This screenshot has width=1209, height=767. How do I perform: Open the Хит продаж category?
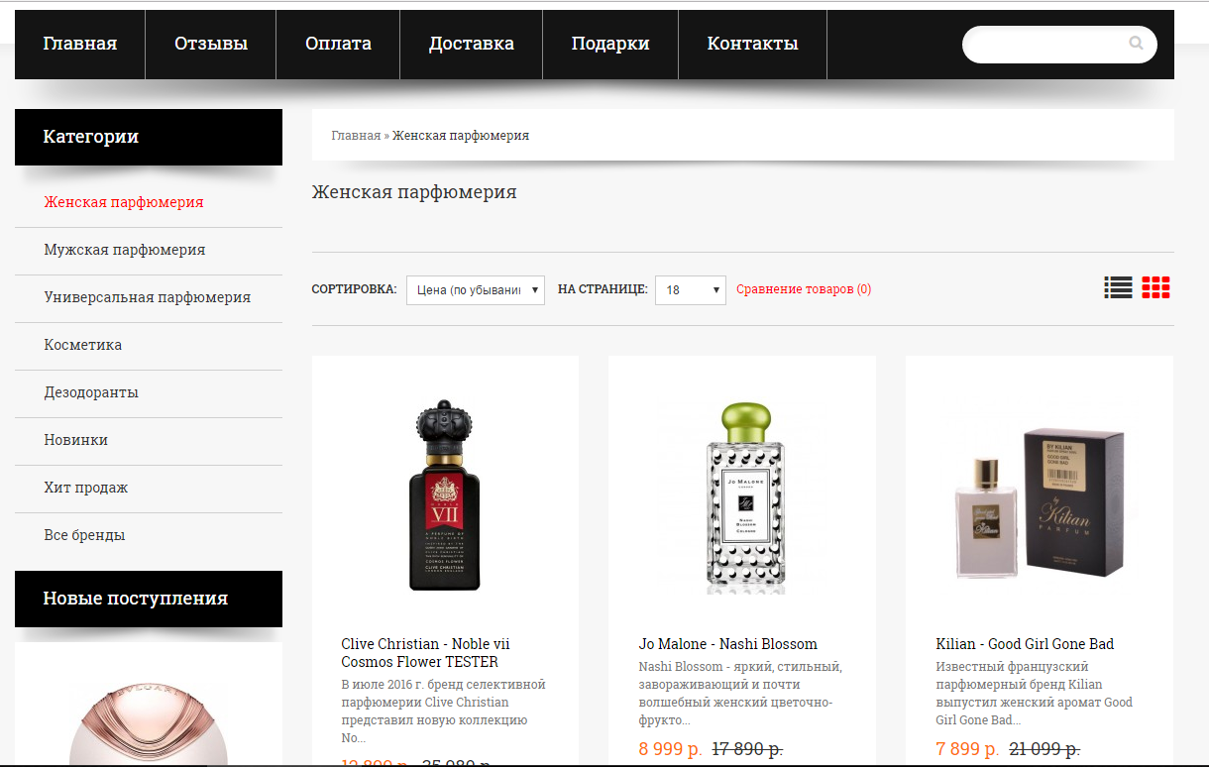(86, 488)
